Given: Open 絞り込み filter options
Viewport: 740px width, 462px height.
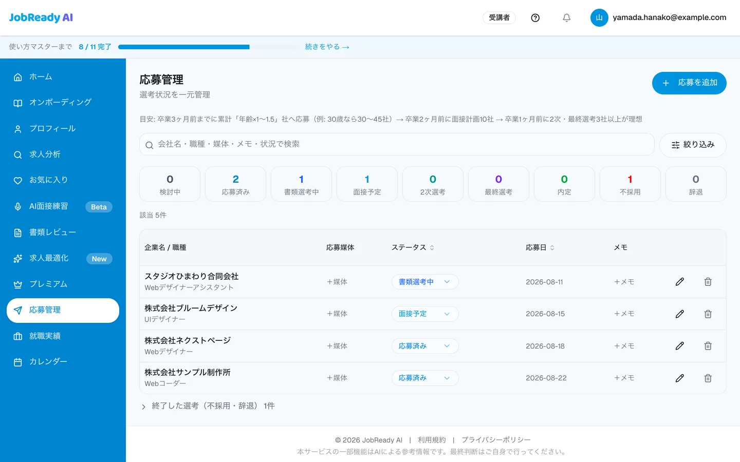Looking at the screenshot, I should pyautogui.click(x=693, y=145).
